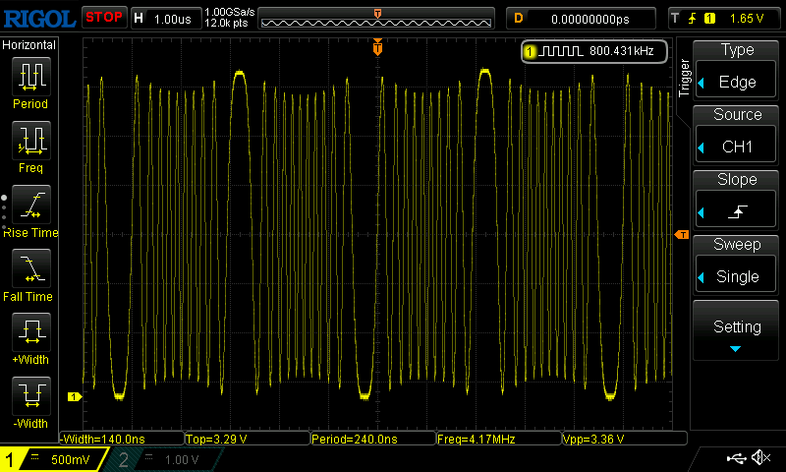
Task: Click the channel 1 ground reference marker
Action: pos(75,396)
